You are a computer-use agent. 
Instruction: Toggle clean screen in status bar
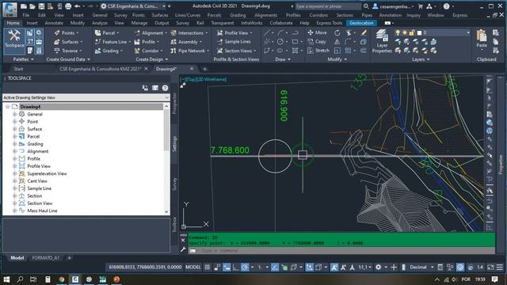click(x=490, y=268)
